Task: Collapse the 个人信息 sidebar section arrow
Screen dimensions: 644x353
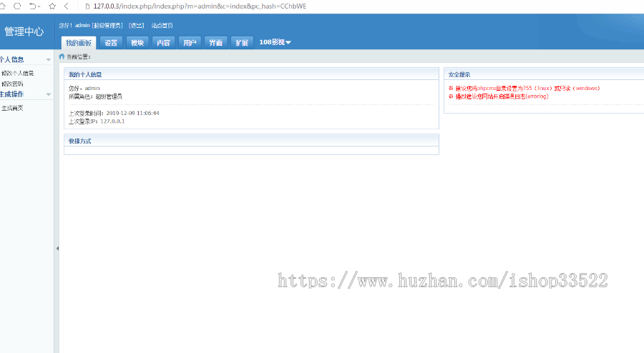Action: (49, 60)
